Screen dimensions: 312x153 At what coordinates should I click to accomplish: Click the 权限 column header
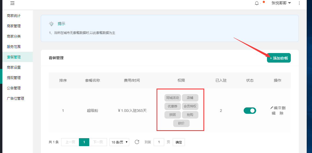(x=181, y=81)
